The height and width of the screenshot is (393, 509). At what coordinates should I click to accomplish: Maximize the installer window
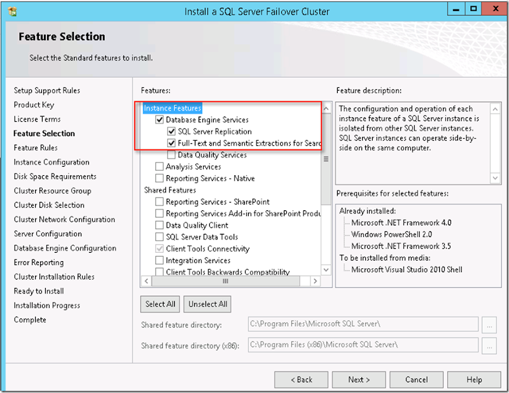click(x=473, y=9)
